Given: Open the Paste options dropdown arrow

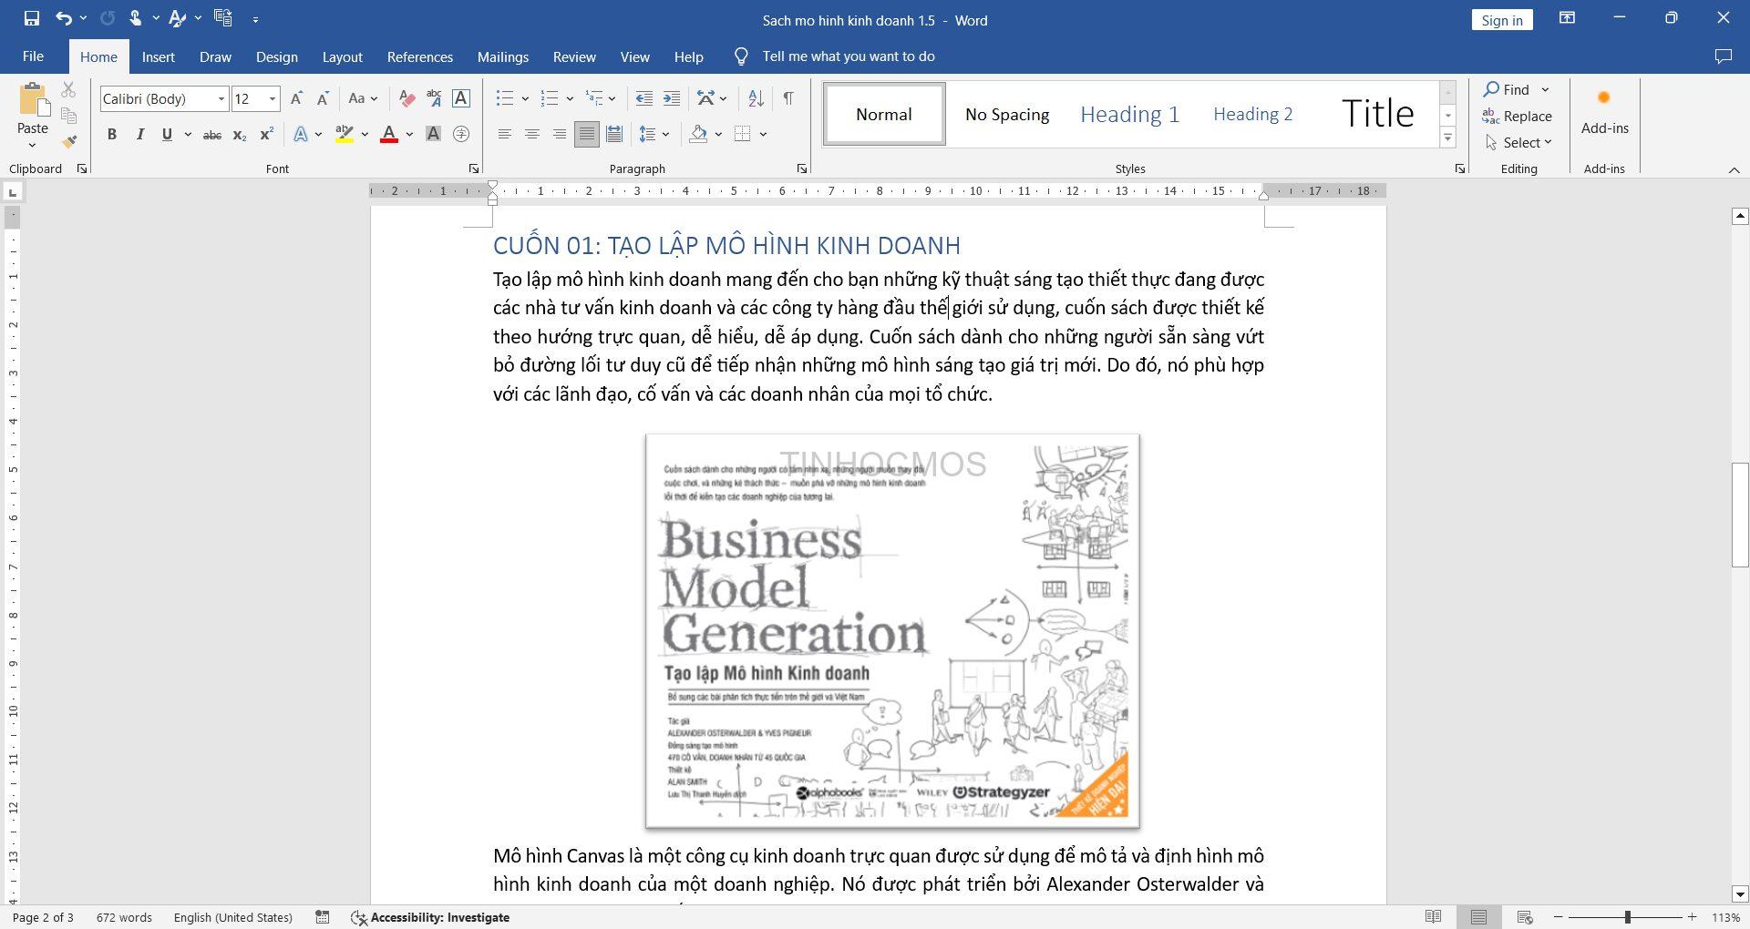Looking at the screenshot, I should pos(32,146).
